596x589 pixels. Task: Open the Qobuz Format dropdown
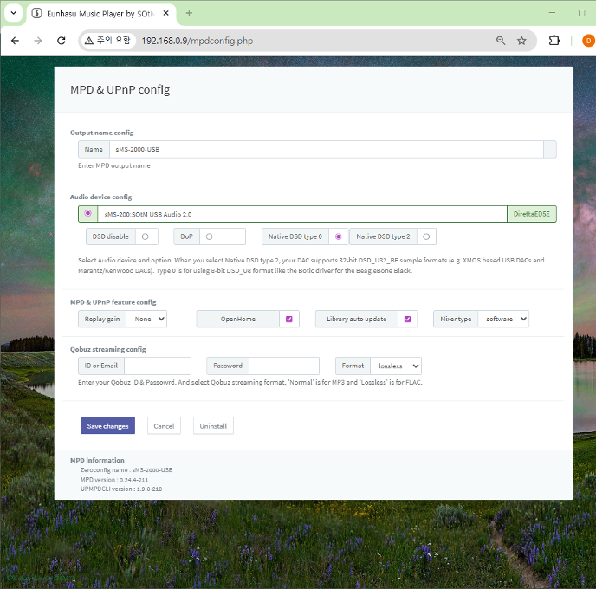(x=396, y=366)
